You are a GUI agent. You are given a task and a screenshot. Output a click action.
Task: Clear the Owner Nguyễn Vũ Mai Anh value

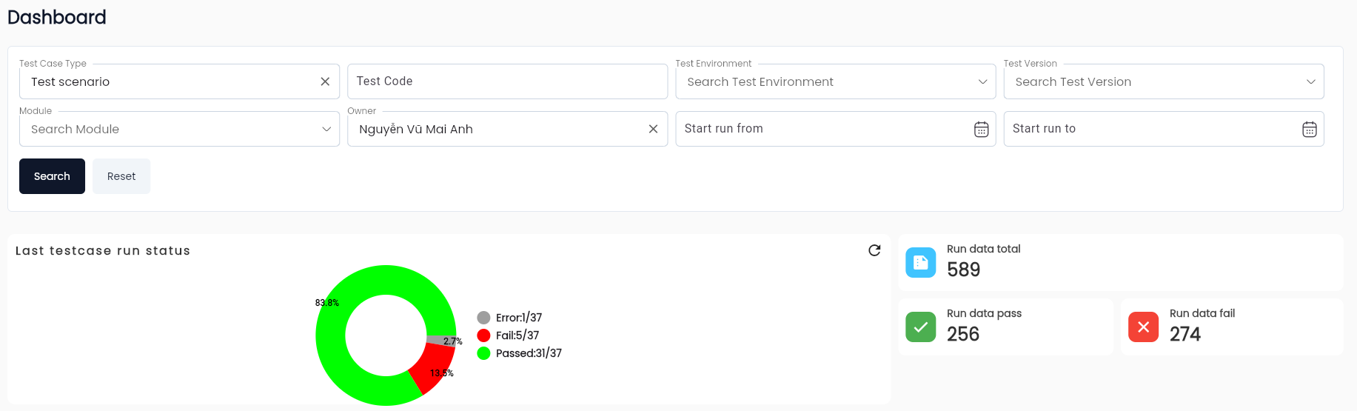653,129
